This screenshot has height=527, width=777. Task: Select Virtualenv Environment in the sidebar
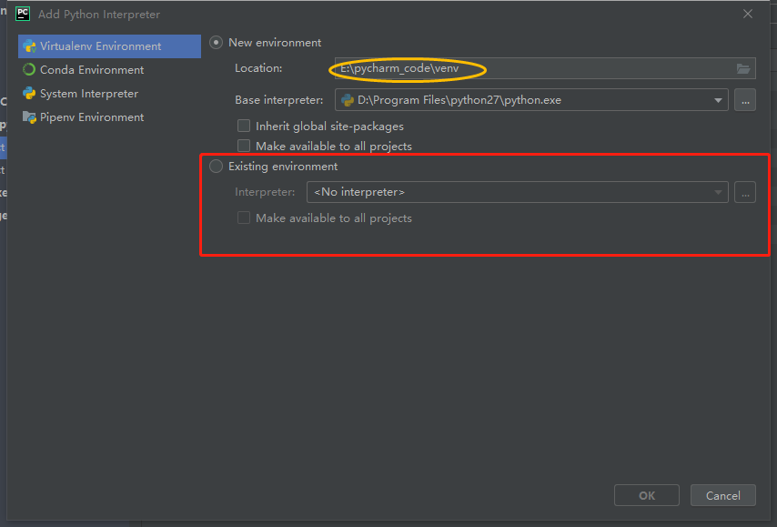[x=109, y=46]
